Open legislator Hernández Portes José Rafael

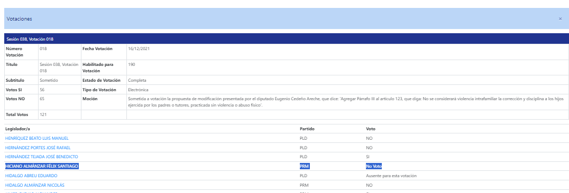(38, 148)
